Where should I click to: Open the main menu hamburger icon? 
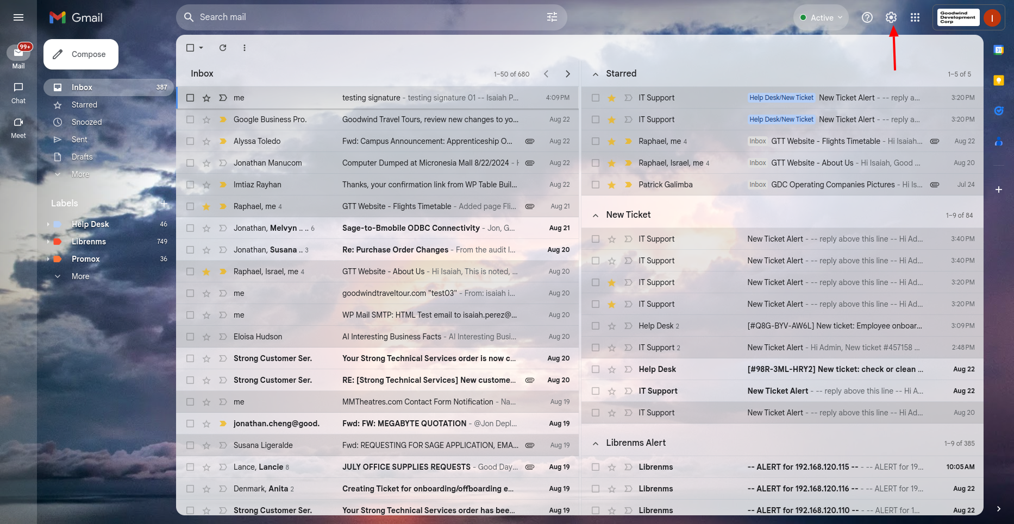click(x=18, y=17)
